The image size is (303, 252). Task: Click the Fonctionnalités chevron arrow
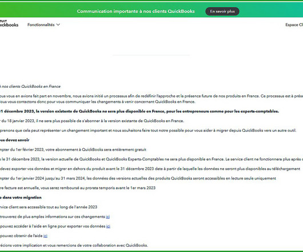pyautogui.click(x=58, y=25)
